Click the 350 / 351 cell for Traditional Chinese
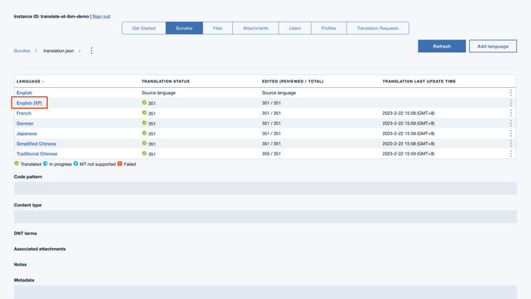 click(271, 153)
